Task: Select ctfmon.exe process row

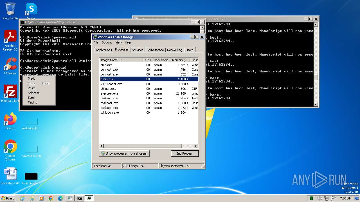Action: point(149,89)
